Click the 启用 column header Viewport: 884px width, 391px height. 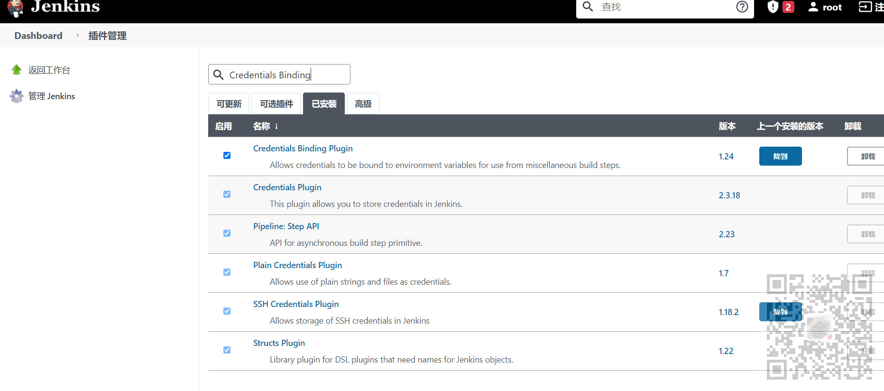click(223, 126)
